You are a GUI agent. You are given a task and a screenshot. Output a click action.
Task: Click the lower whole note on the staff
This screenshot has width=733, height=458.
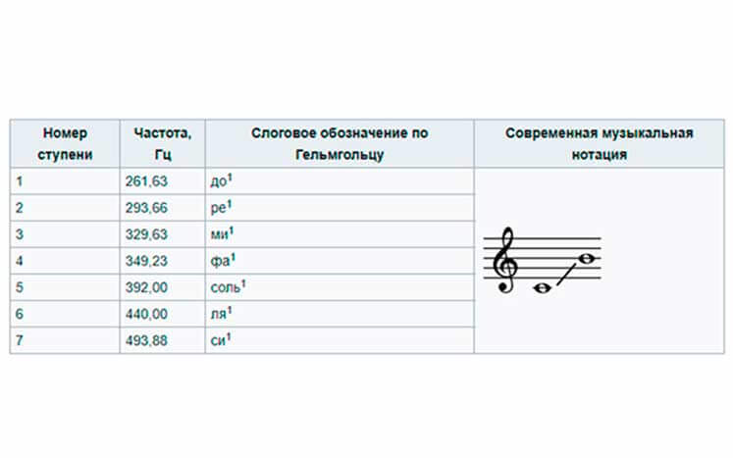tap(540, 288)
